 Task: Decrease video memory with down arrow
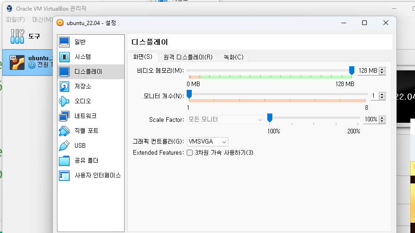coord(382,73)
